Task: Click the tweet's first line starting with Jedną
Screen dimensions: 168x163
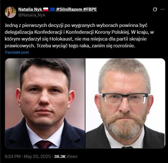Action: (76, 25)
